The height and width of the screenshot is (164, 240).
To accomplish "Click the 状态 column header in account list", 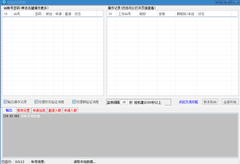I will [85, 14].
